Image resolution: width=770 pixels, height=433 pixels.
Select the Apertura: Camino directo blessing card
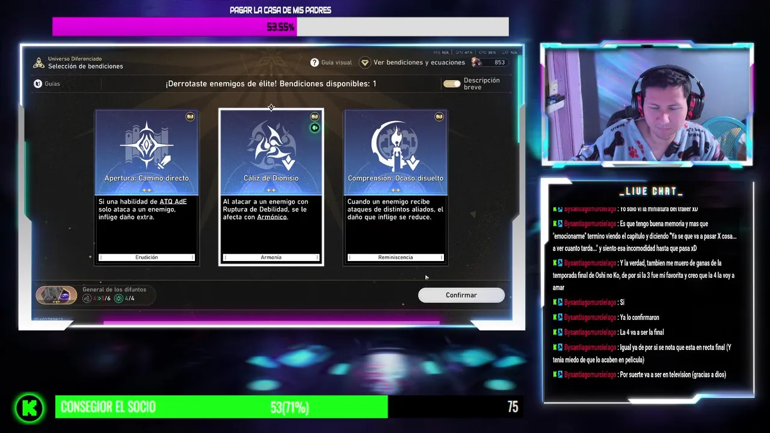(147, 187)
